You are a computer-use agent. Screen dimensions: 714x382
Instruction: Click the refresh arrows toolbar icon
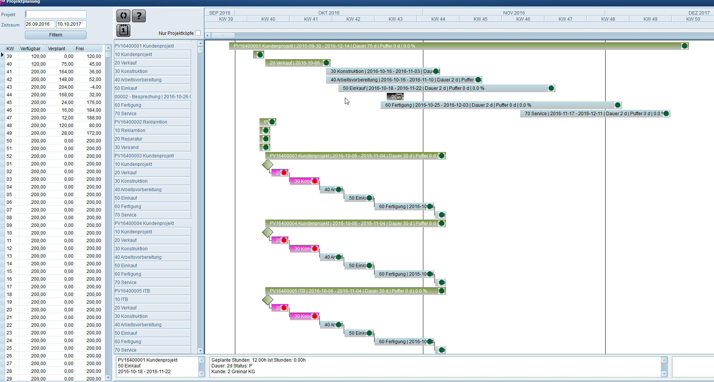[123, 16]
